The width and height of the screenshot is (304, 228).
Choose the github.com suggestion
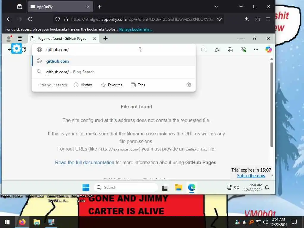[114, 61]
